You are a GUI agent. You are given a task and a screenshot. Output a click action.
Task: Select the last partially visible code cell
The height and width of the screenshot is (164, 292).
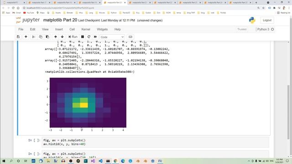(x=155, y=154)
